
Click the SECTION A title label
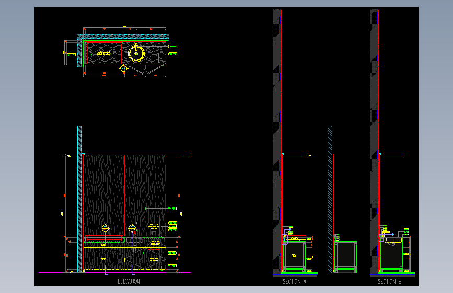[x=294, y=282]
